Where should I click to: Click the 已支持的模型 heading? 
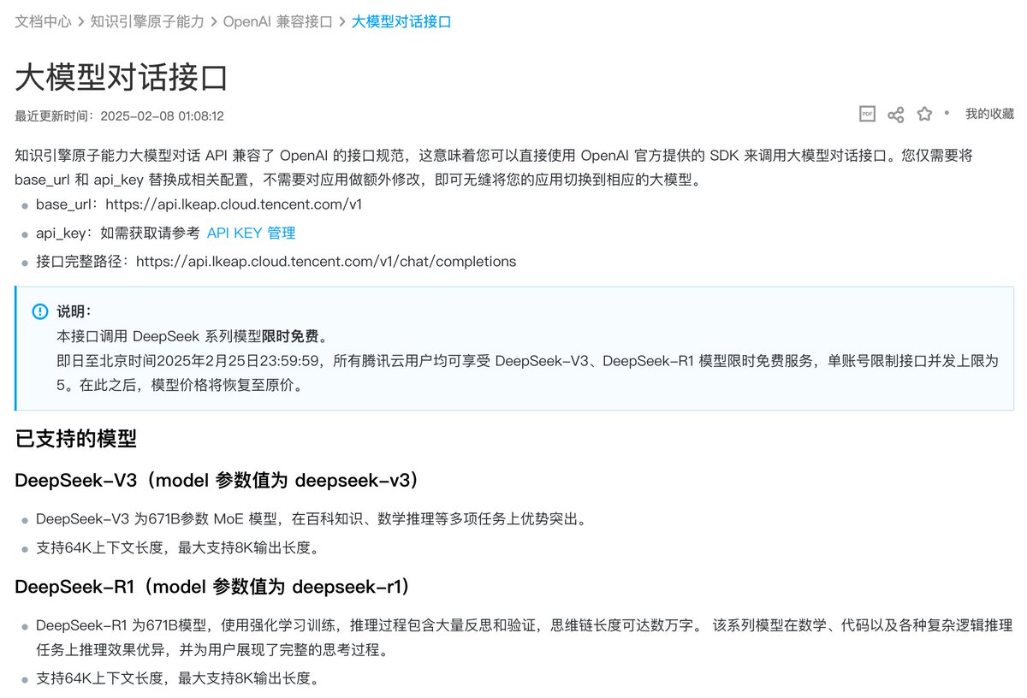[x=76, y=439]
